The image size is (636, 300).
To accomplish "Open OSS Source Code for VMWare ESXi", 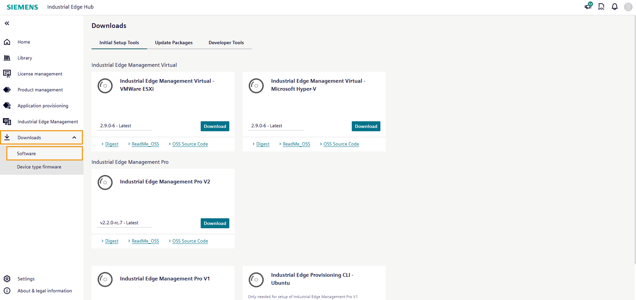I will point(190,144).
